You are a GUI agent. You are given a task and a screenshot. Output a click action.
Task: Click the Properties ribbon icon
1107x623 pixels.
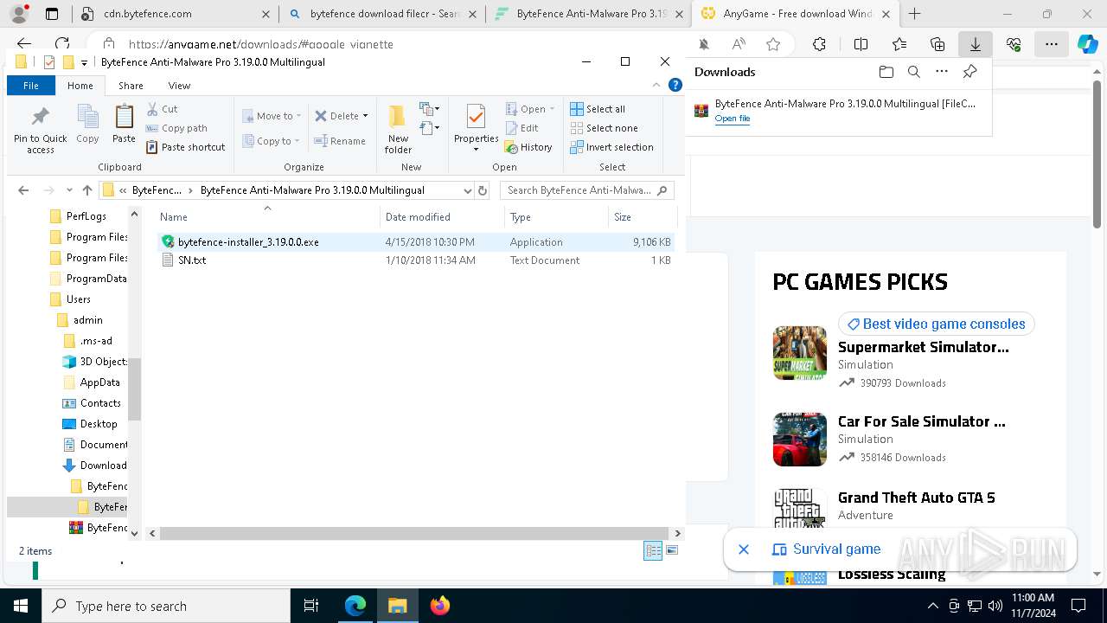click(x=476, y=127)
